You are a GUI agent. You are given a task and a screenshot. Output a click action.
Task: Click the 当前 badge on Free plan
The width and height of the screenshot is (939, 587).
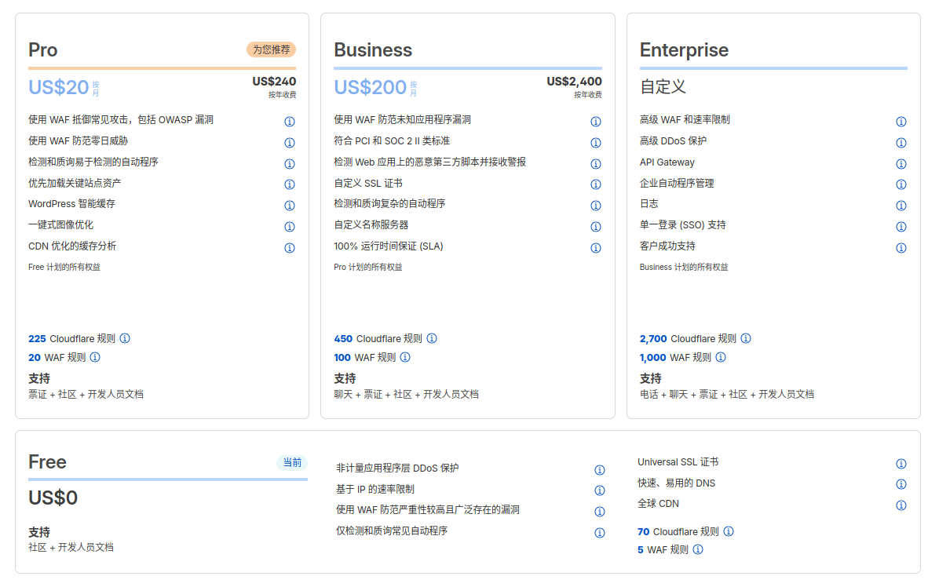pyautogui.click(x=292, y=462)
